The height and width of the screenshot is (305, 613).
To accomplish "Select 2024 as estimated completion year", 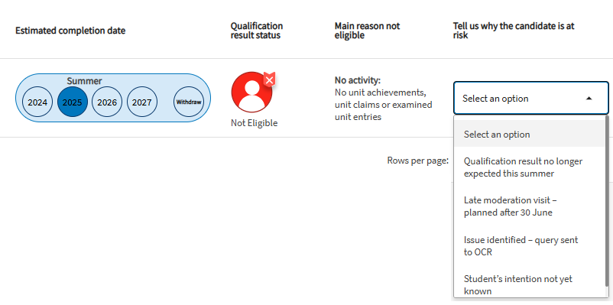I will pyautogui.click(x=37, y=102).
